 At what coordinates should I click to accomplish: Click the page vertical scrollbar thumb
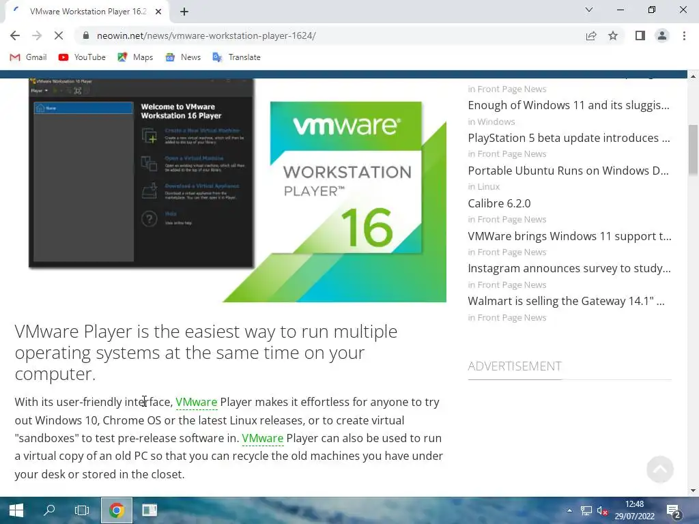point(693,150)
